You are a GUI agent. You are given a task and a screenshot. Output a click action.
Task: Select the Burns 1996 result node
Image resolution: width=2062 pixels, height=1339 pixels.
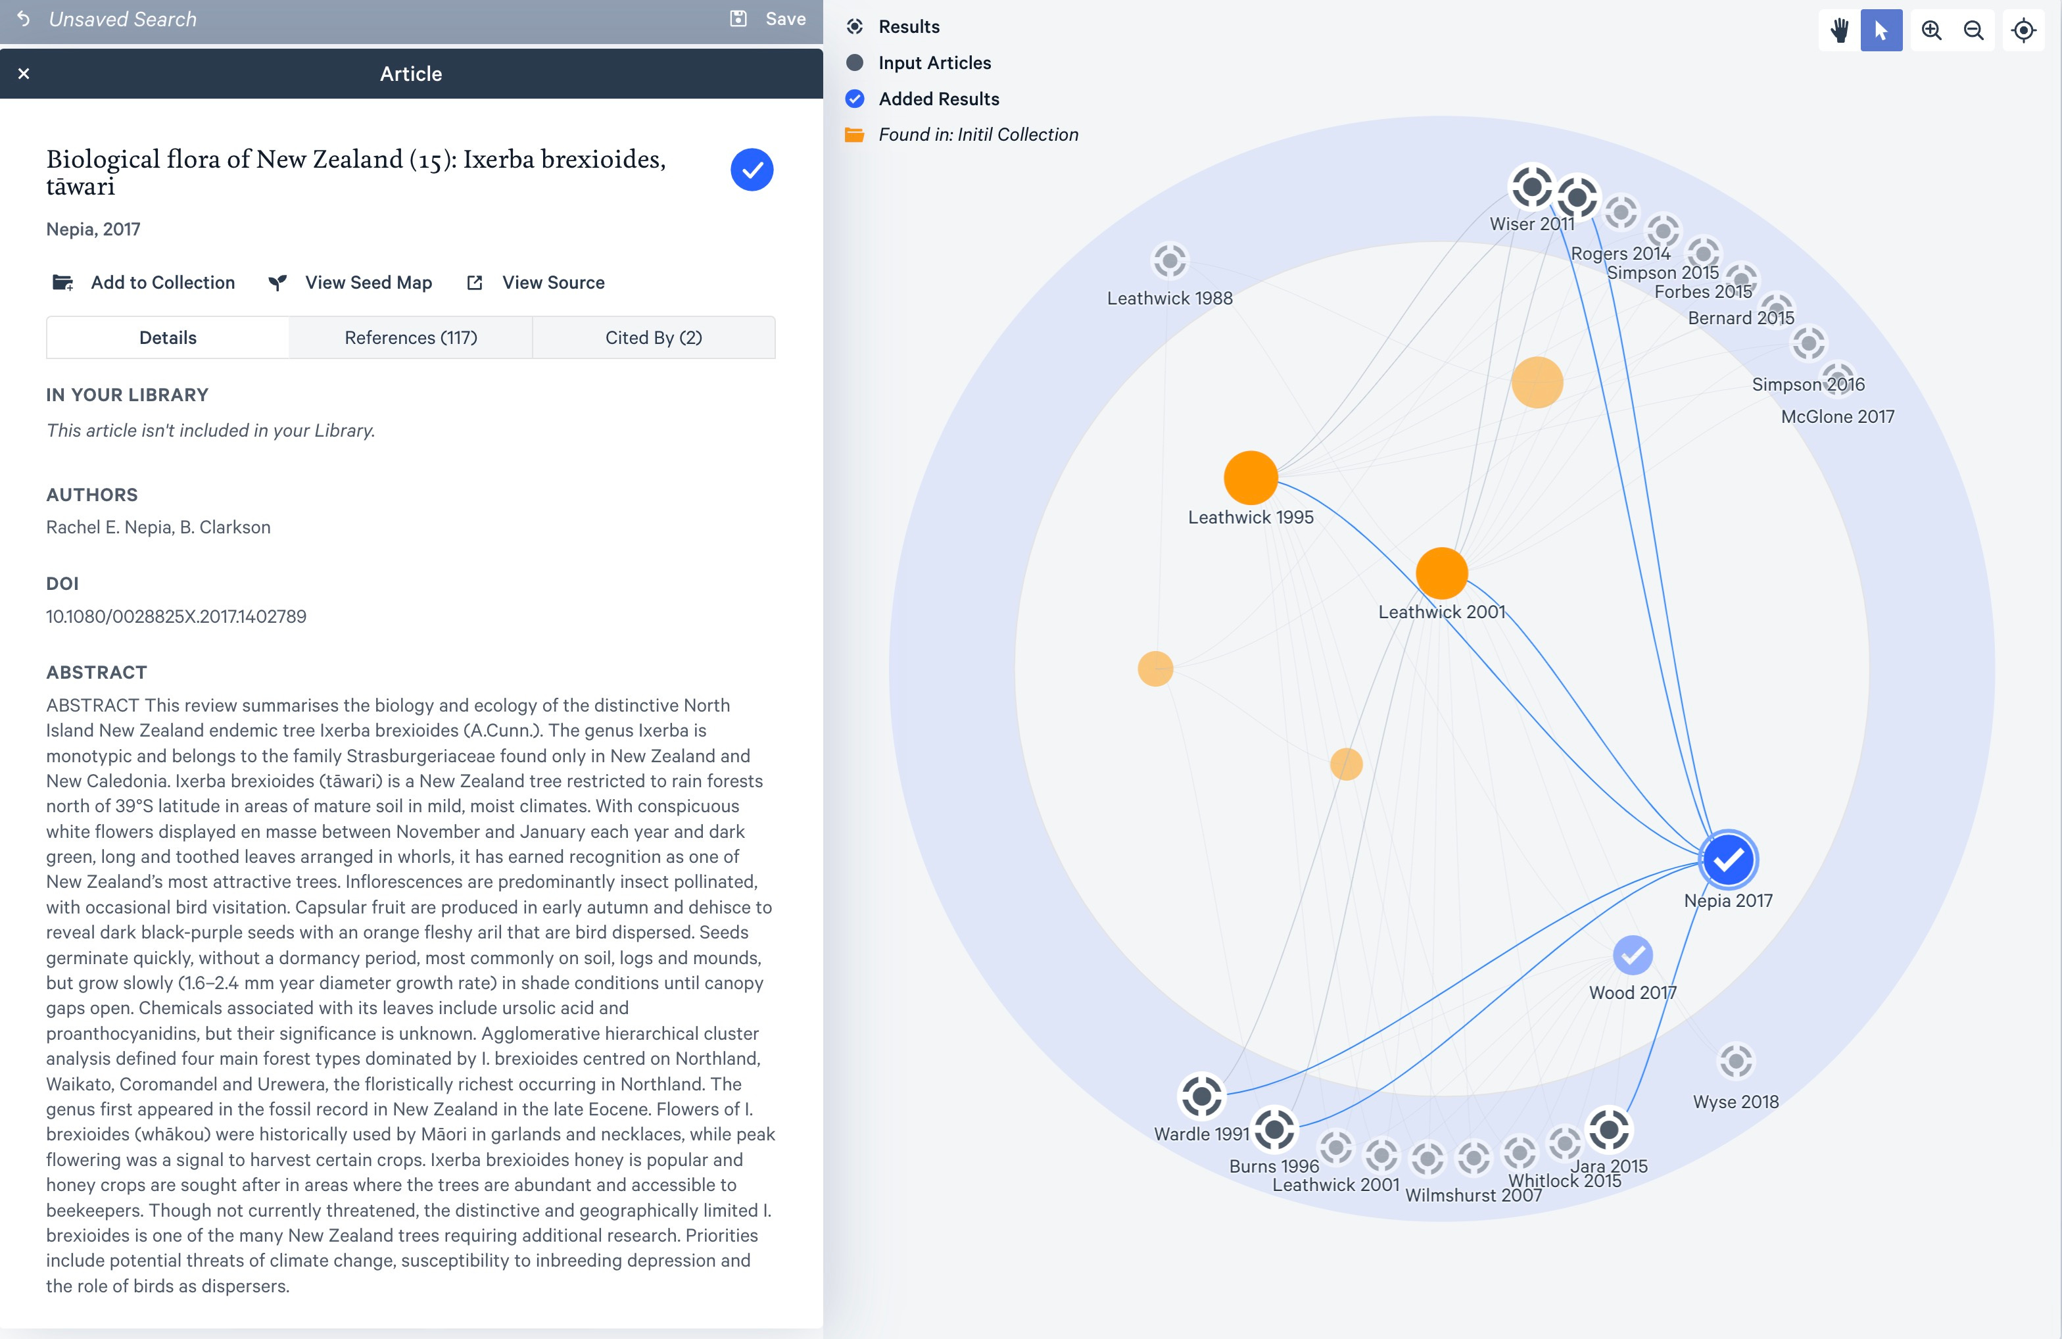(1274, 1129)
